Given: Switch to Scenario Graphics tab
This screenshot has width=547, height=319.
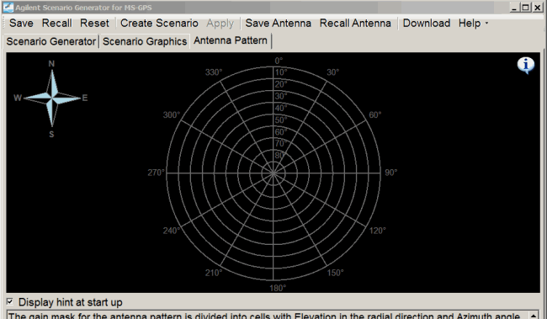Looking at the screenshot, I should pyautogui.click(x=145, y=41).
